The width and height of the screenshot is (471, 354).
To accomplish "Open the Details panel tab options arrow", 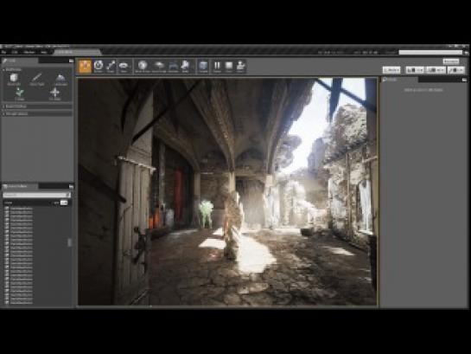I will 464,80.
